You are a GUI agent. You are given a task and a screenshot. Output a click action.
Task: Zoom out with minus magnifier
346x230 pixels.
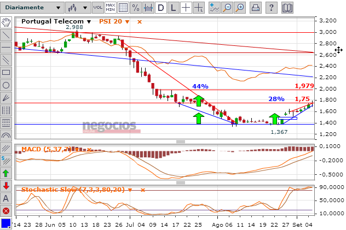[x=227, y=8]
